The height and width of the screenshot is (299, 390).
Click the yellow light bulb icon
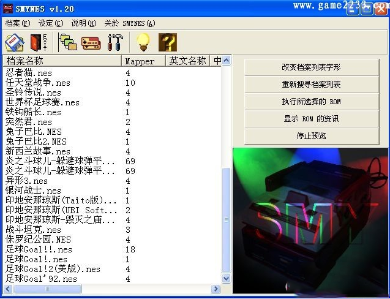click(143, 42)
